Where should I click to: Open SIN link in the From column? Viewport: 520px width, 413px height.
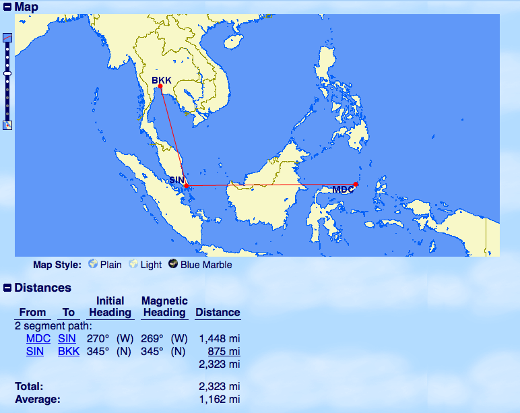pos(35,351)
